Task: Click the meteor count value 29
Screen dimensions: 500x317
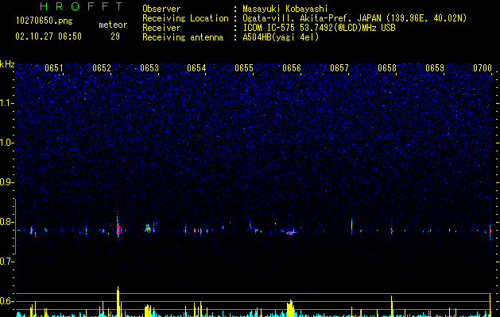Action: [x=115, y=36]
